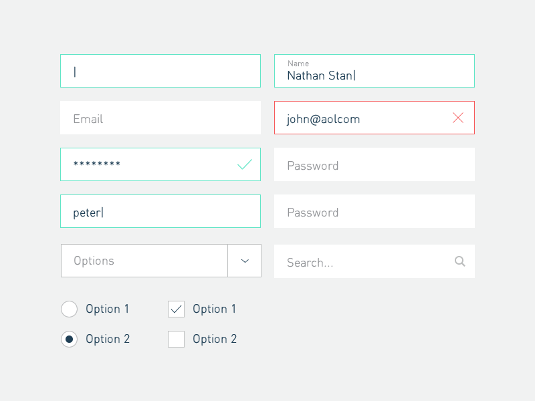Click into the Email placeholder field
The width and height of the screenshot is (535, 401).
click(x=160, y=118)
